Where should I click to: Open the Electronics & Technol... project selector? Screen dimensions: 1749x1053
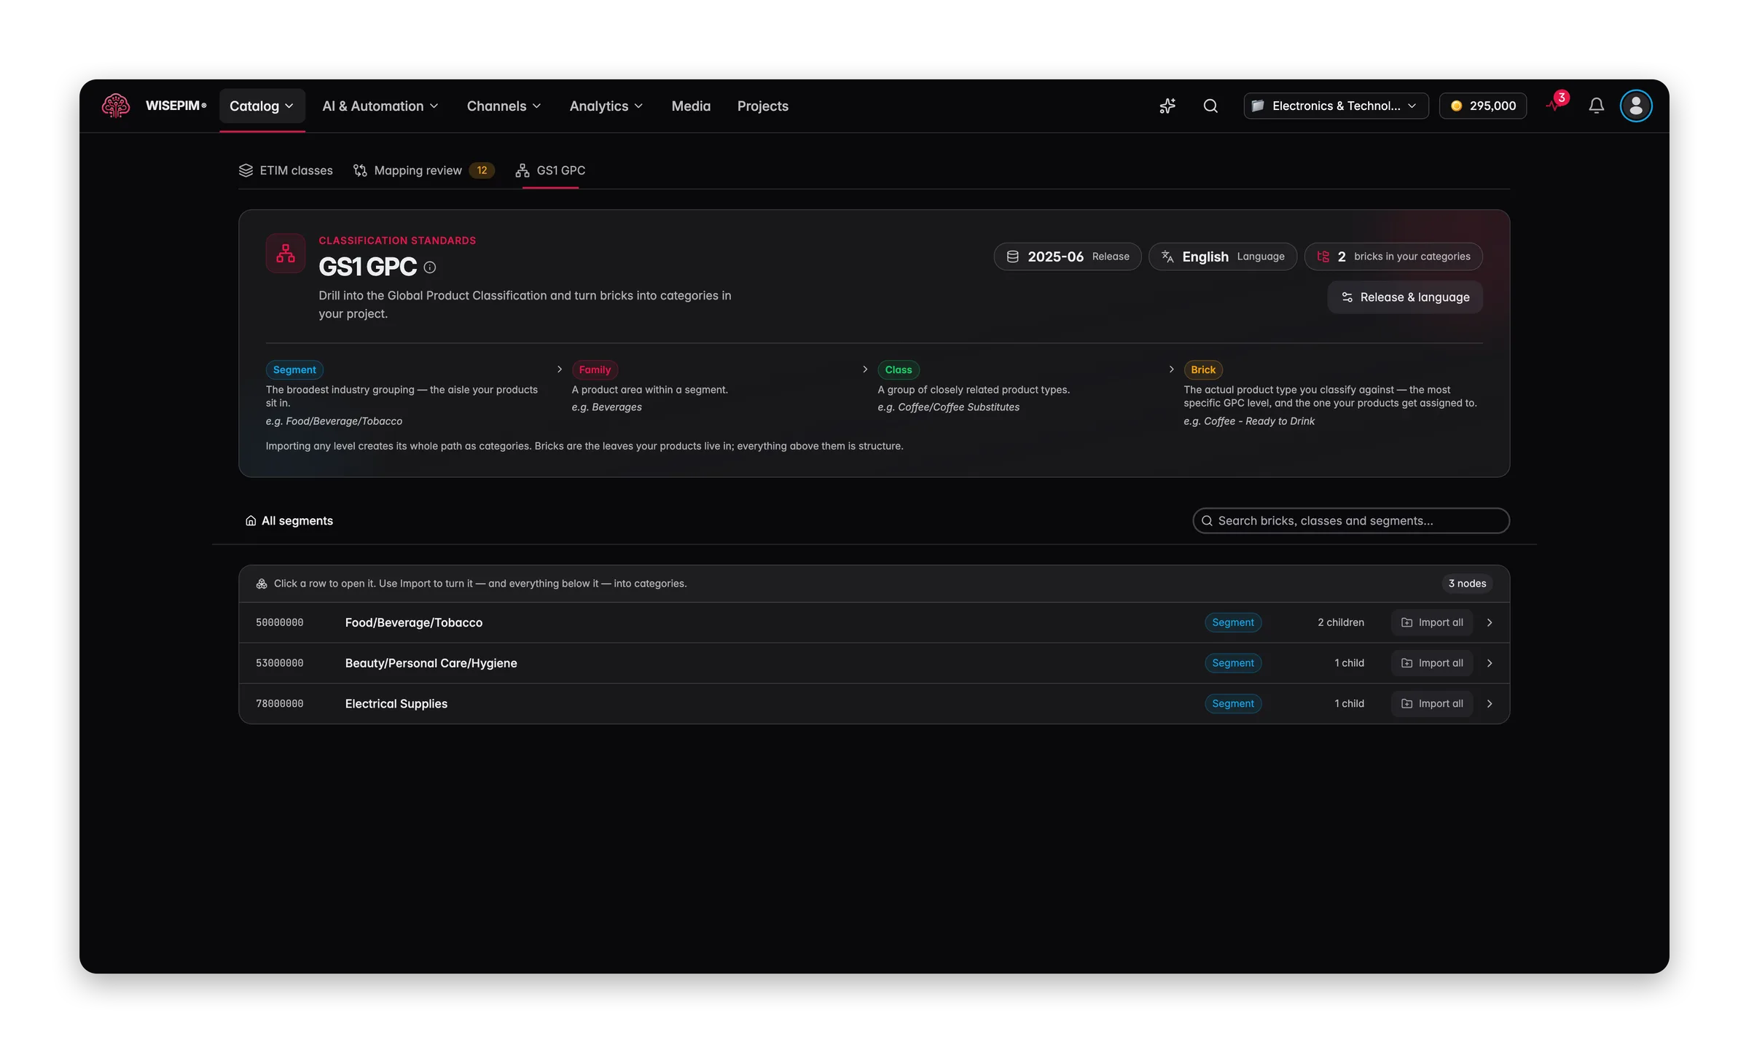1336,106
